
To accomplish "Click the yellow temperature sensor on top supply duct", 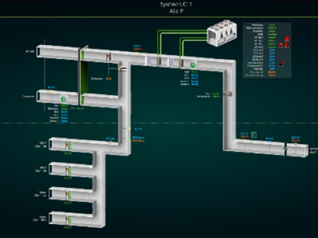I will coord(137,53).
